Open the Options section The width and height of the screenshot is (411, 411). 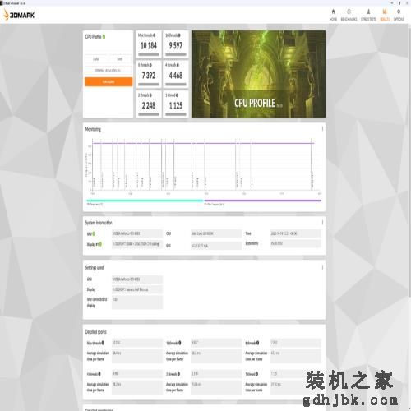[399, 15]
